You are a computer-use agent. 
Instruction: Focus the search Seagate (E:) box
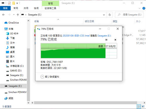click(x=129, y=15)
